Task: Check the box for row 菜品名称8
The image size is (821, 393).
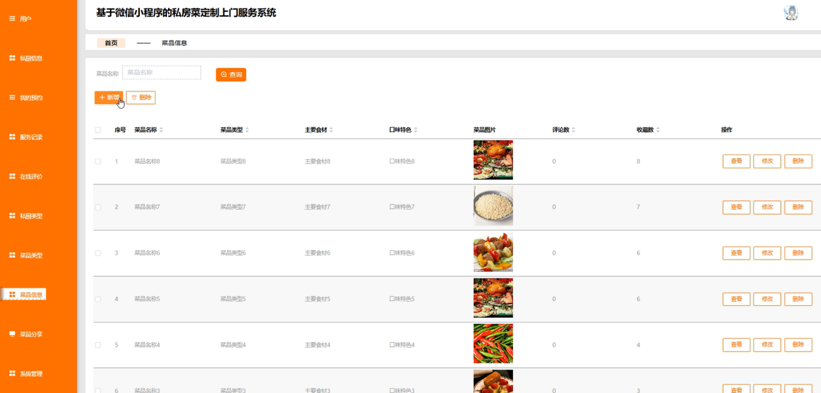Action: click(x=98, y=161)
